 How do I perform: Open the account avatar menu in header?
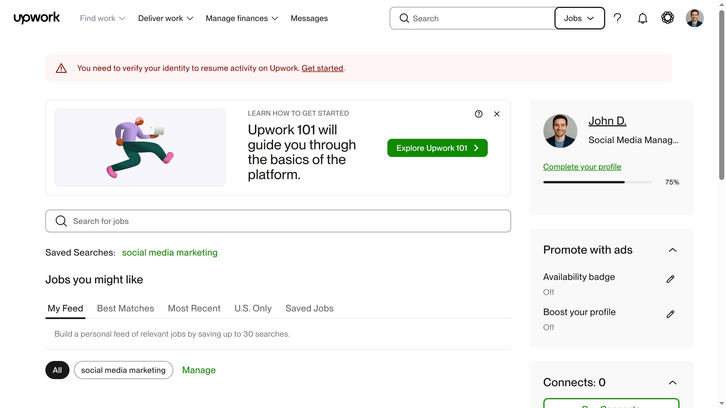[x=695, y=18]
